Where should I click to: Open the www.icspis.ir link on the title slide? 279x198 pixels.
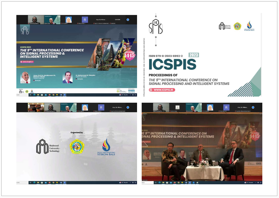(x=28, y=62)
